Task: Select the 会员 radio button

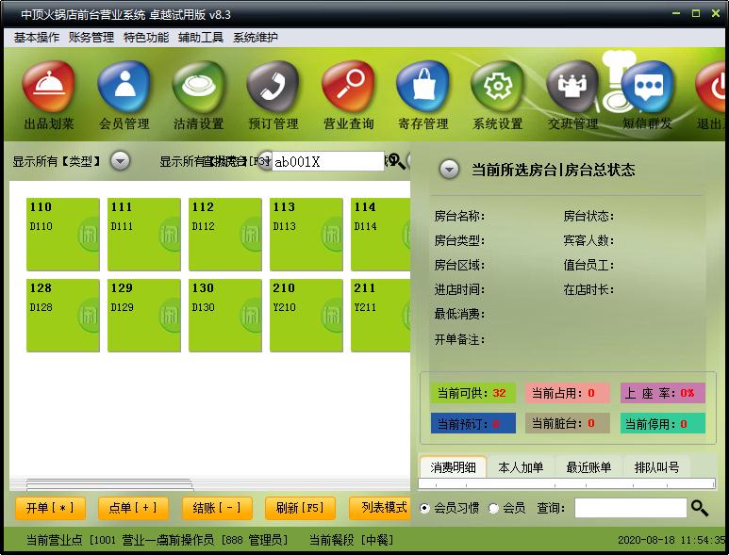Action: tap(493, 509)
